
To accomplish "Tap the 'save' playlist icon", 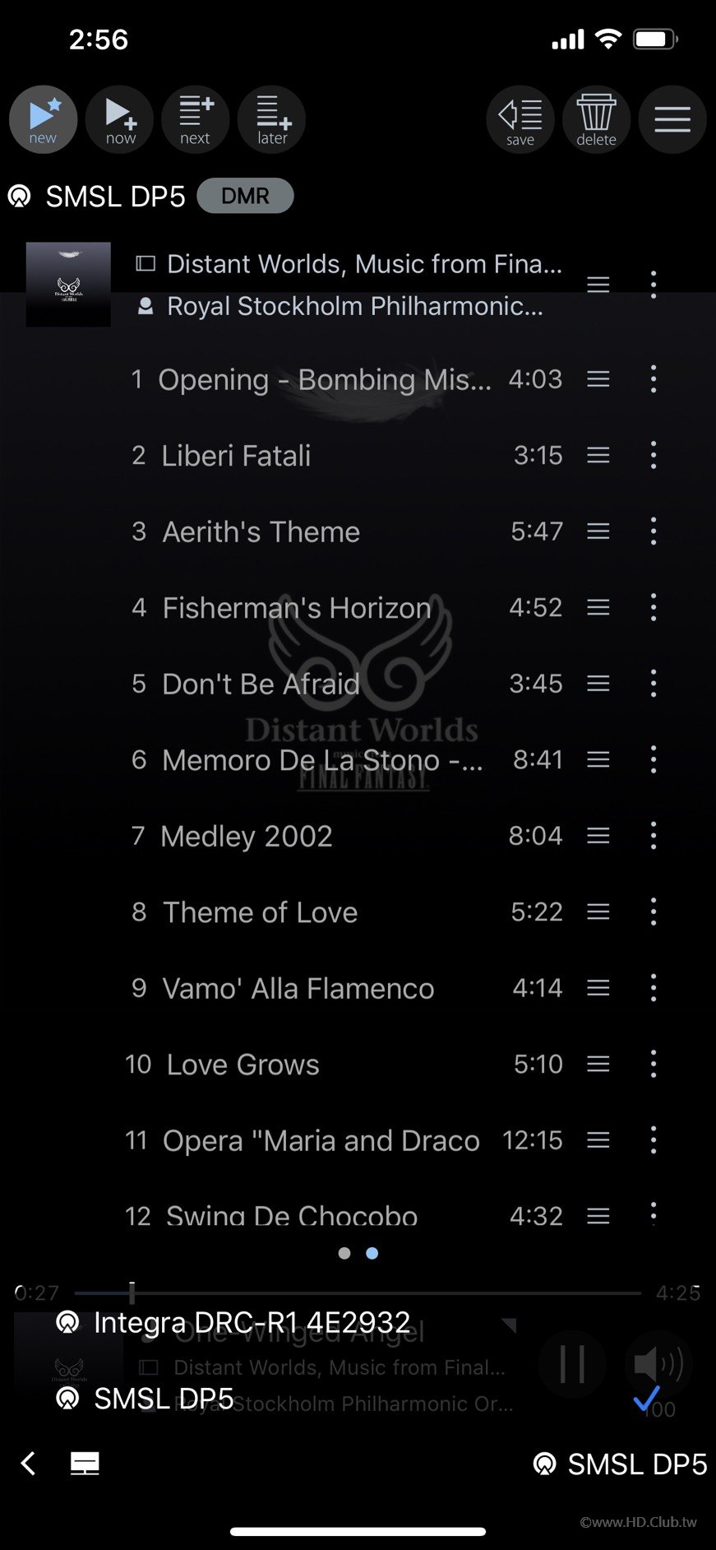I will click(x=520, y=120).
